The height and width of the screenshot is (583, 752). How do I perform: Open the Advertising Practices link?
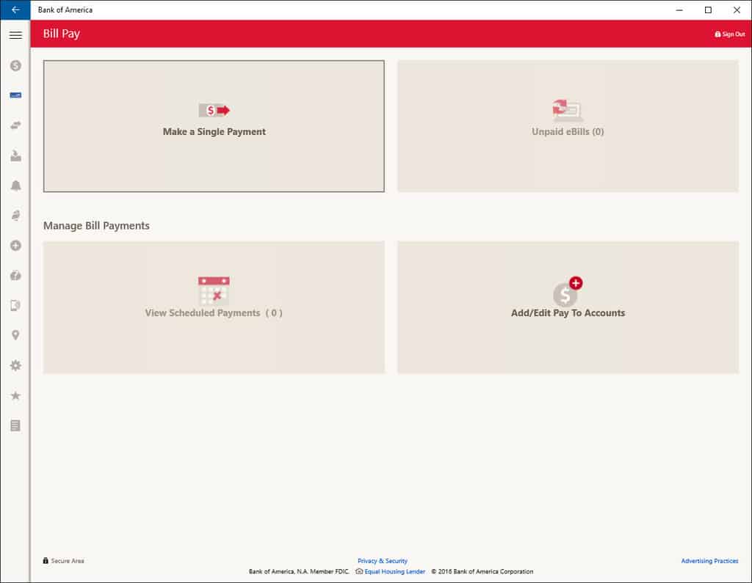[709, 561]
